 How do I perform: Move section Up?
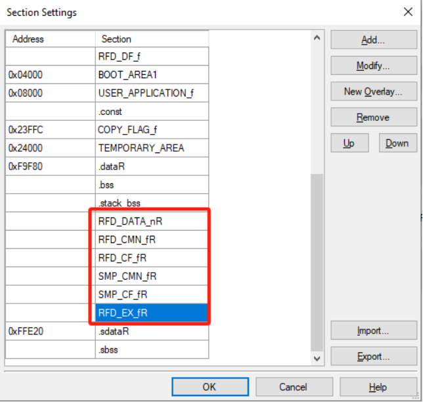(x=349, y=143)
